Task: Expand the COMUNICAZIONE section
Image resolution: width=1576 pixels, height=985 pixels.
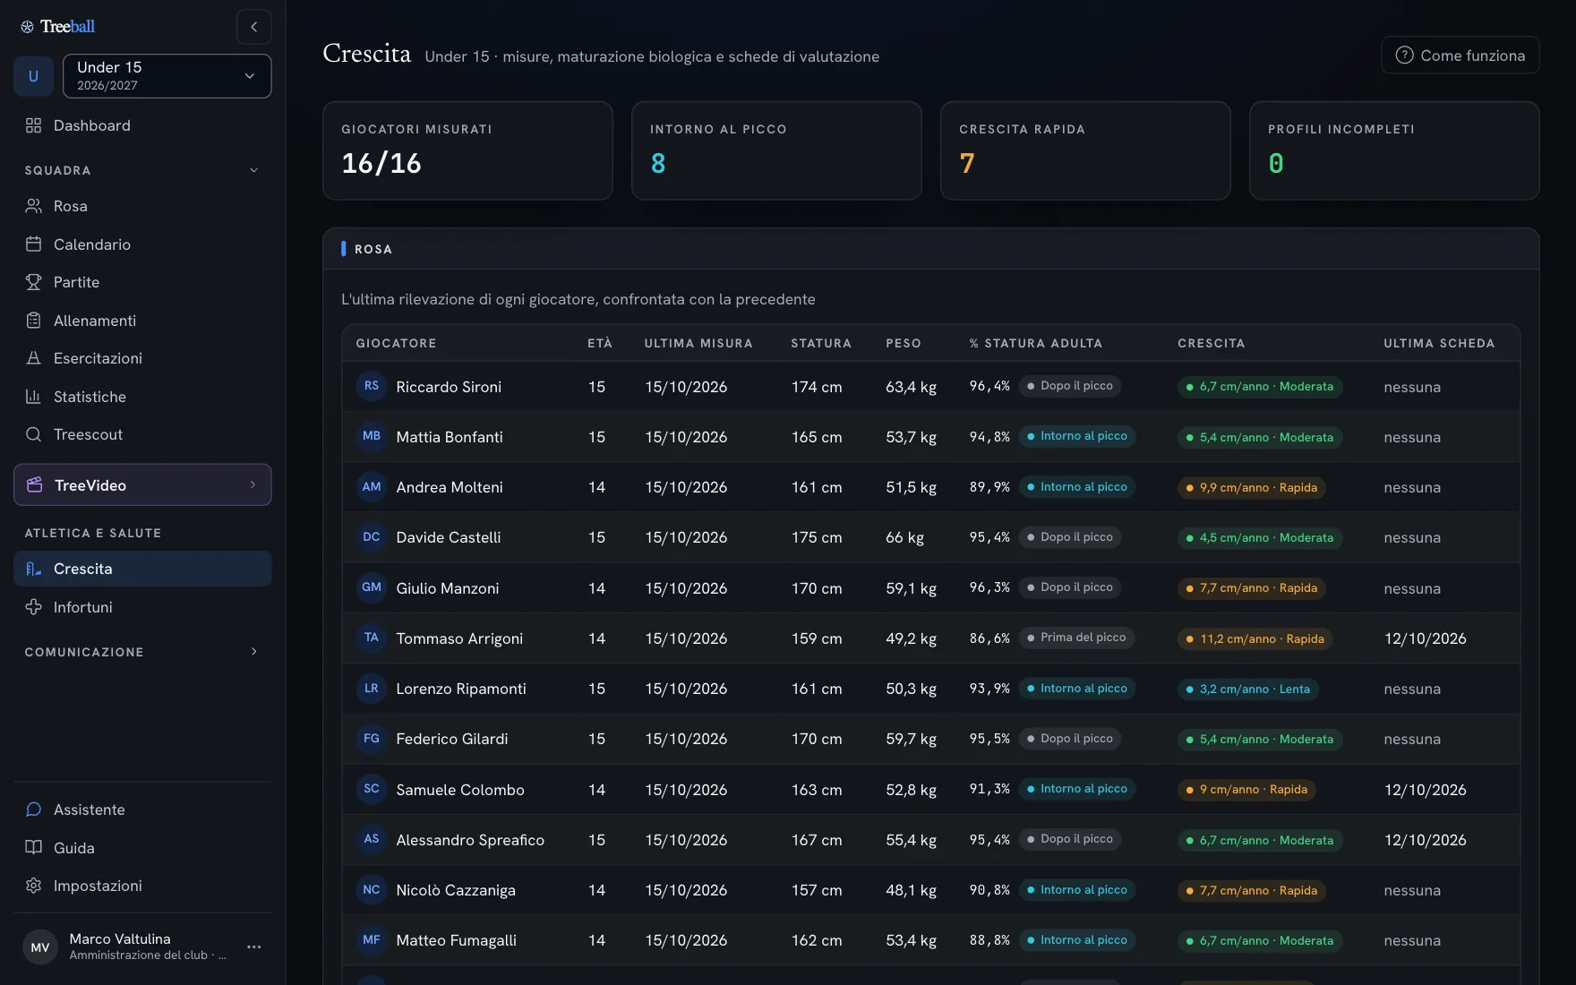Action: [x=253, y=652]
